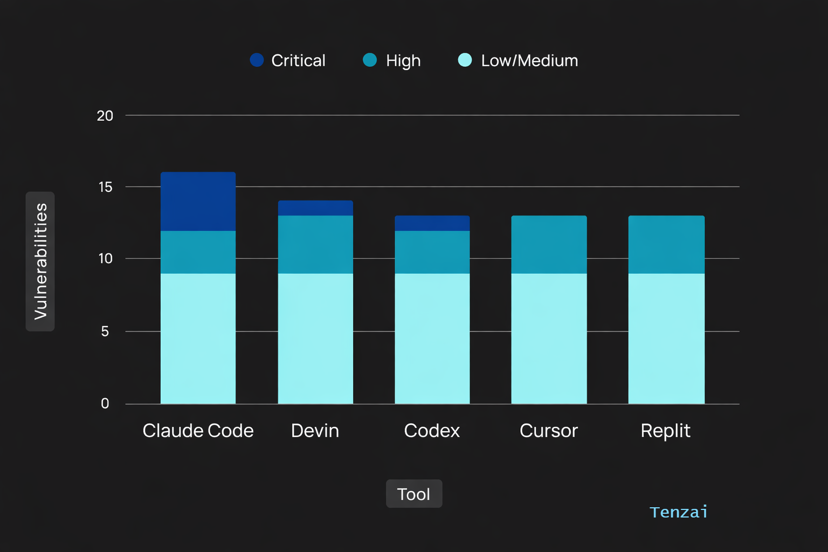This screenshot has width=828, height=552.
Task: Click the High segment of the Devin bar
Action: click(x=315, y=245)
